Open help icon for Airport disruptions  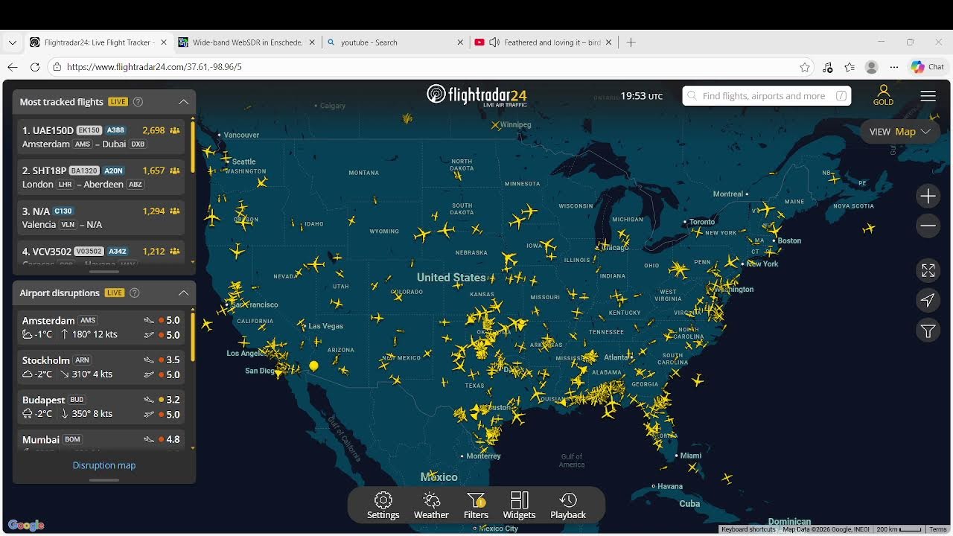pos(135,293)
